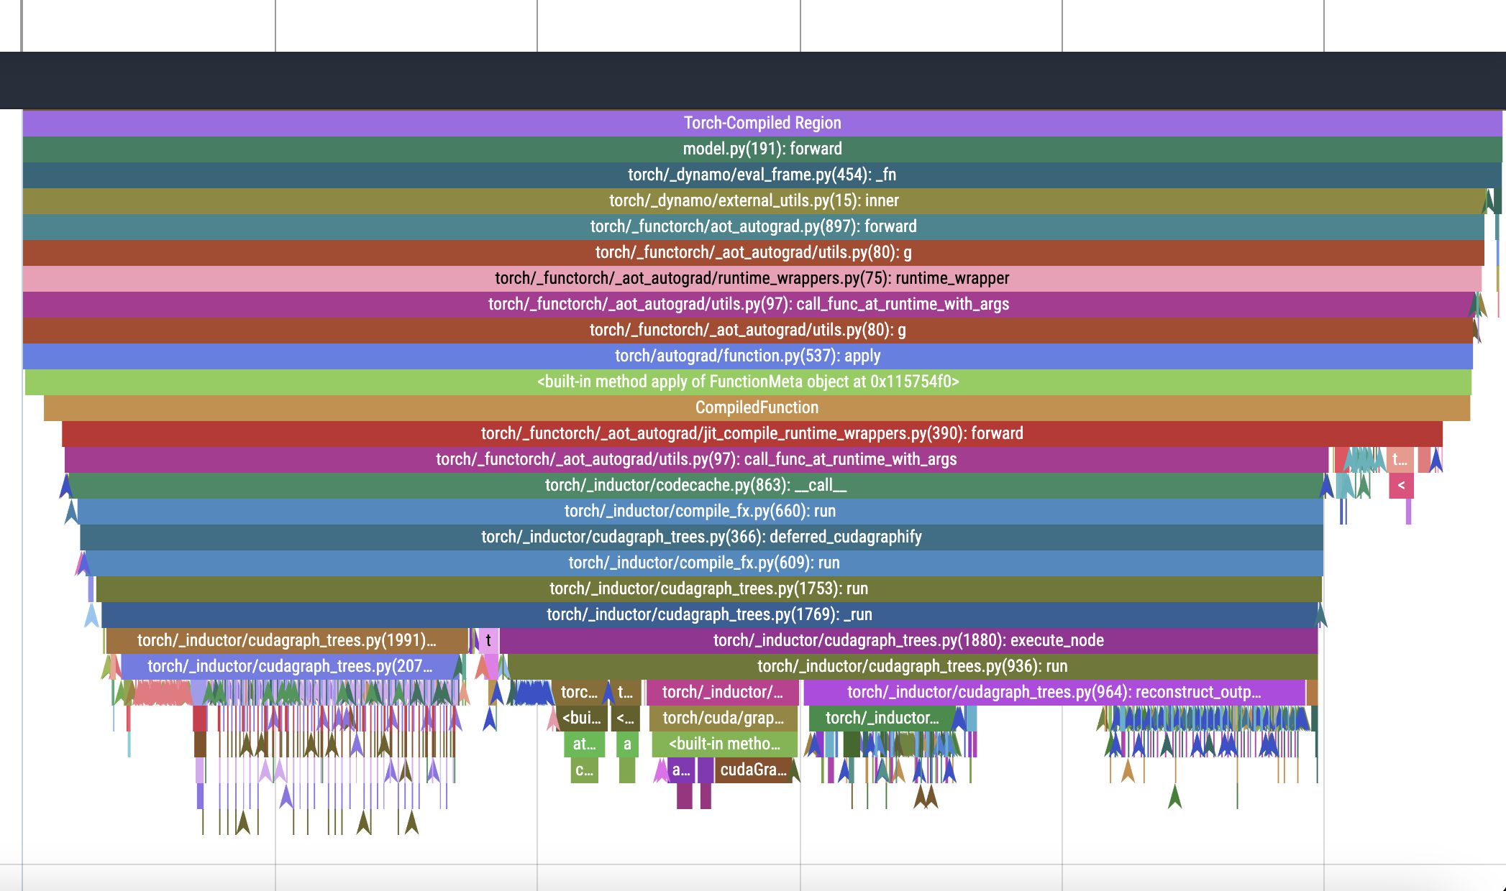
Task: Click compile_fx.py(609): run bar
Action: pyautogui.click(x=703, y=563)
